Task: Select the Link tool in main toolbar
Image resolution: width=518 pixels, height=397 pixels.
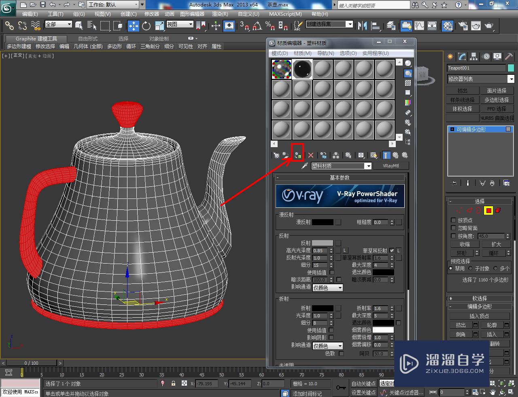Action: (x=9, y=26)
